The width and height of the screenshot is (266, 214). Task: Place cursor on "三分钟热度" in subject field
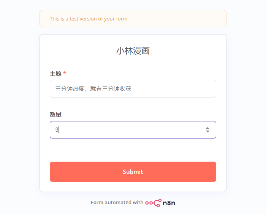pyautogui.click(x=70, y=89)
